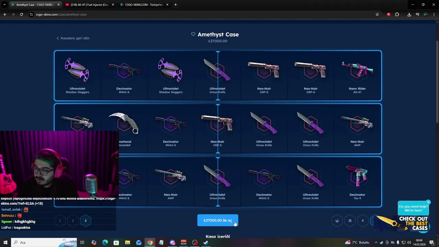Open the Chrome three-dot menu
Image resolution: width=439 pixels, height=247 pixels.
tap(434, 14)
